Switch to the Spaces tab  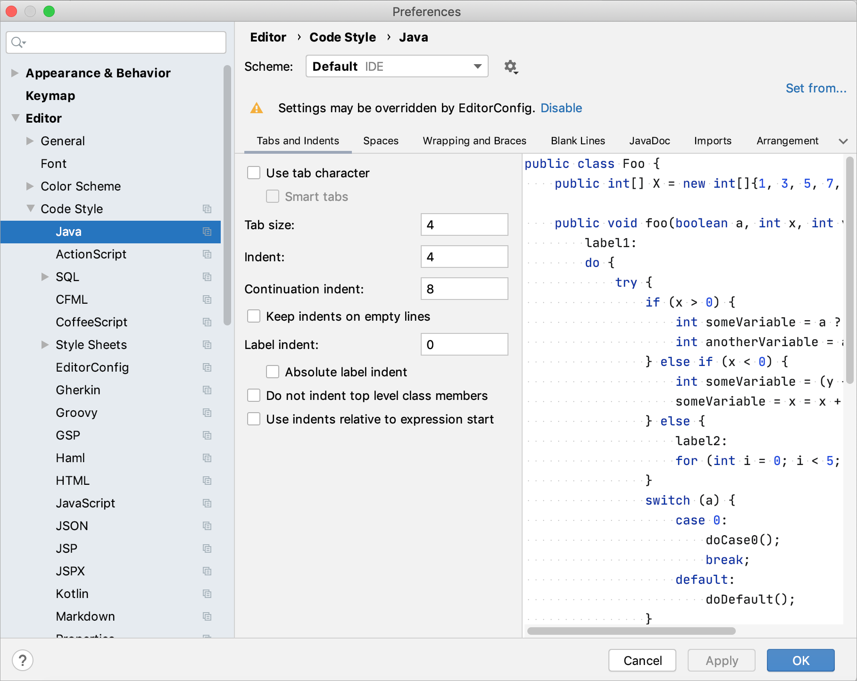tap(381, 141)
